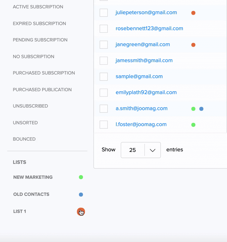Open rosebennett123@gmail.com contact link
Screen dimensions: 227x242
pos(149,28)
